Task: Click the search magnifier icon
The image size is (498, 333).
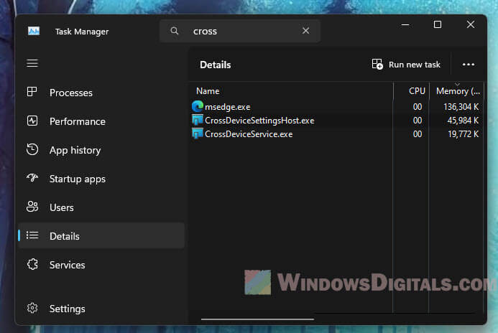Action: point(175,31)
